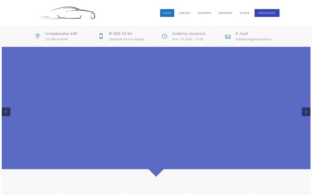Click the blue hero slider banner

(x=156, y=108)
